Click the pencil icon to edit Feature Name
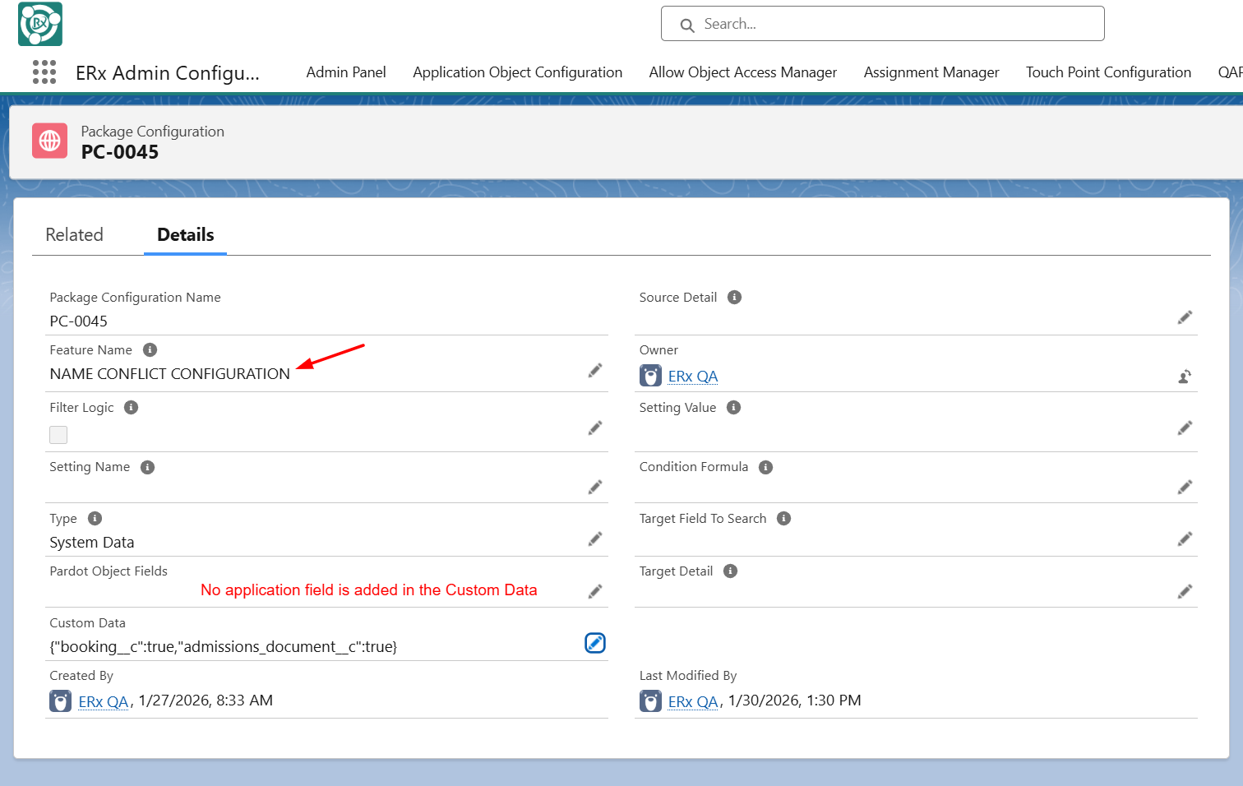The height and width of the screenshot is (786, 1243). (595, 371)
